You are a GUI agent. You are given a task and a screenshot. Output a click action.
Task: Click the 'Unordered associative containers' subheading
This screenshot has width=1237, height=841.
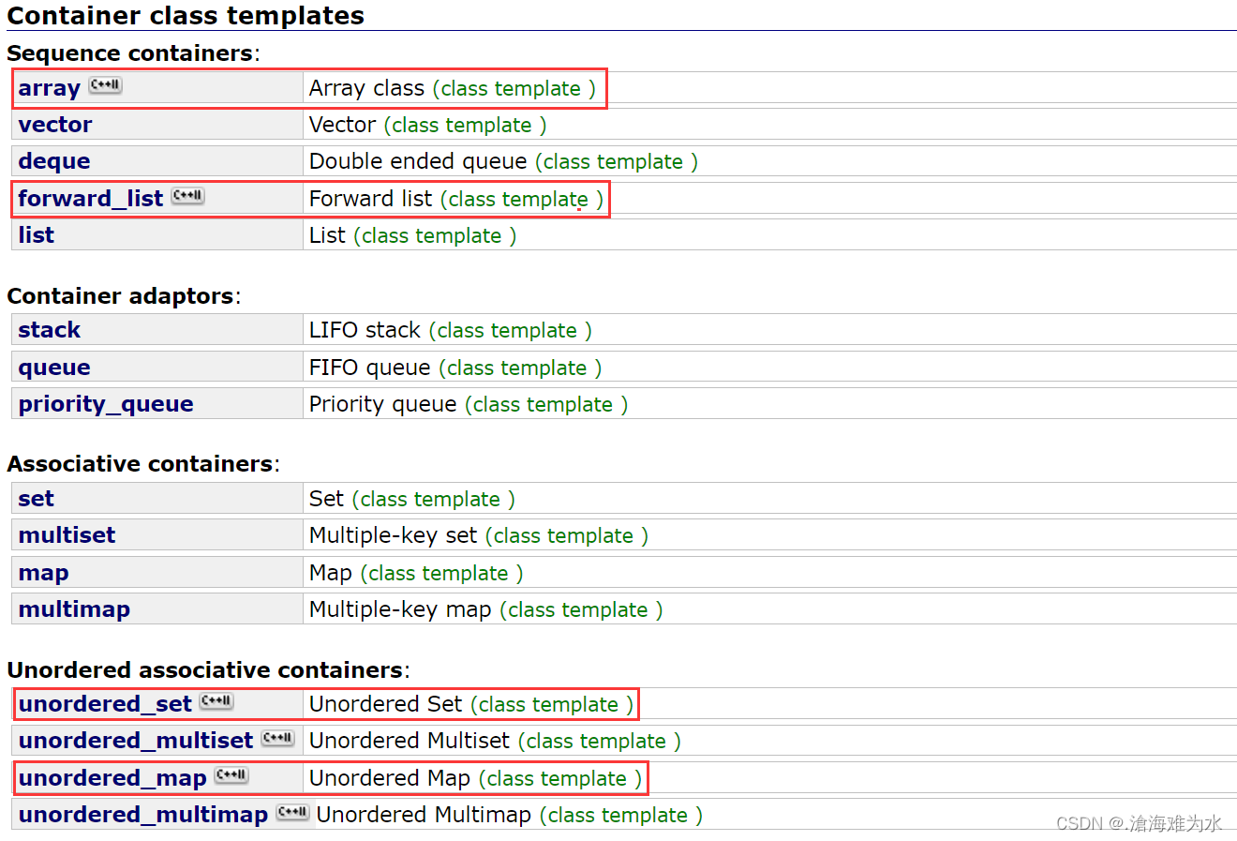(x=205, y=670)
